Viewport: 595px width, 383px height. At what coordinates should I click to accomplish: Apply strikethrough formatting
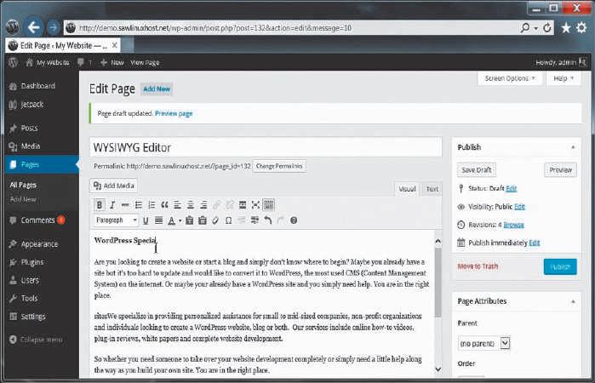click(125, 205)
